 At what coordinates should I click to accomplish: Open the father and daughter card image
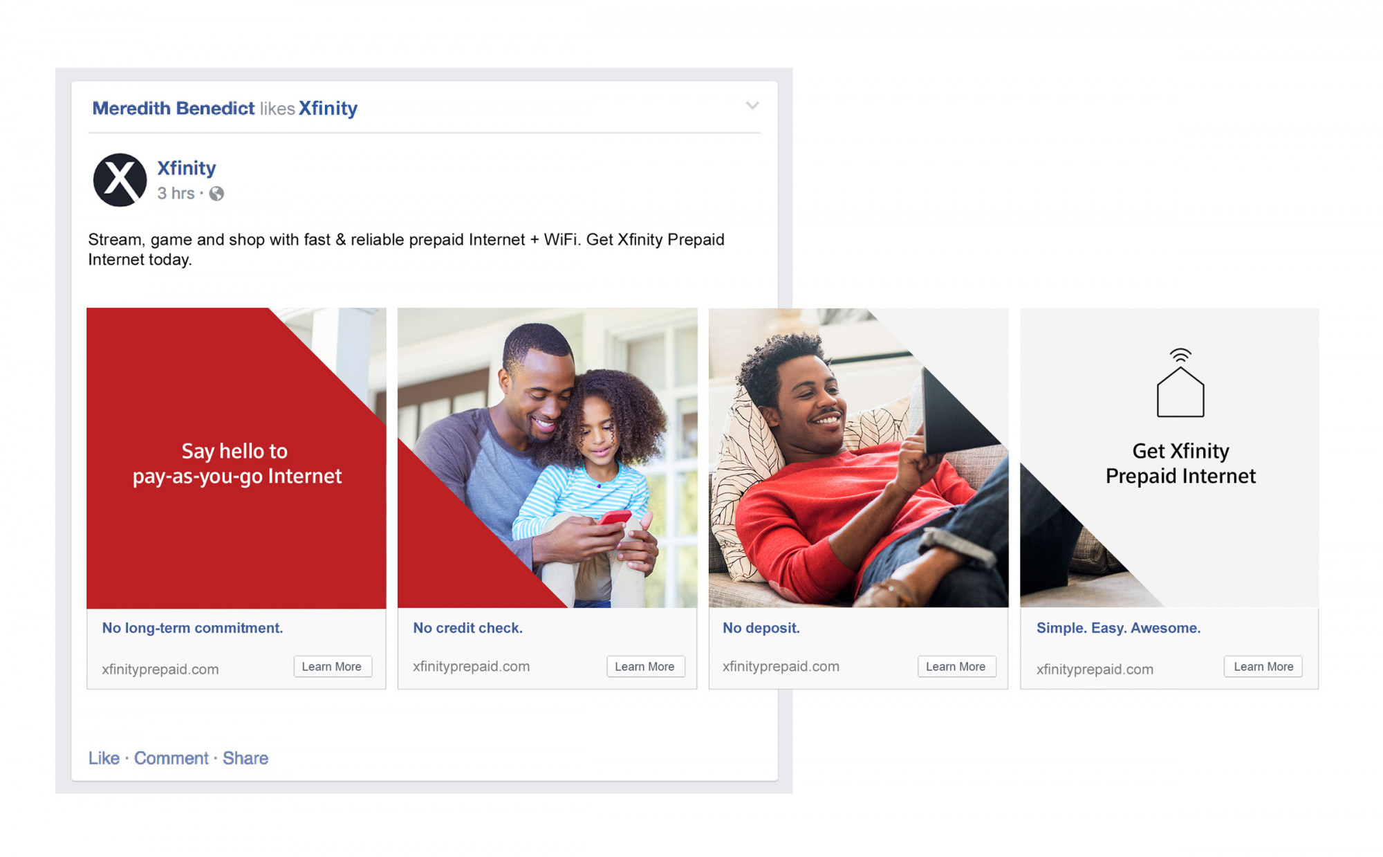click(x=547, y=458)
